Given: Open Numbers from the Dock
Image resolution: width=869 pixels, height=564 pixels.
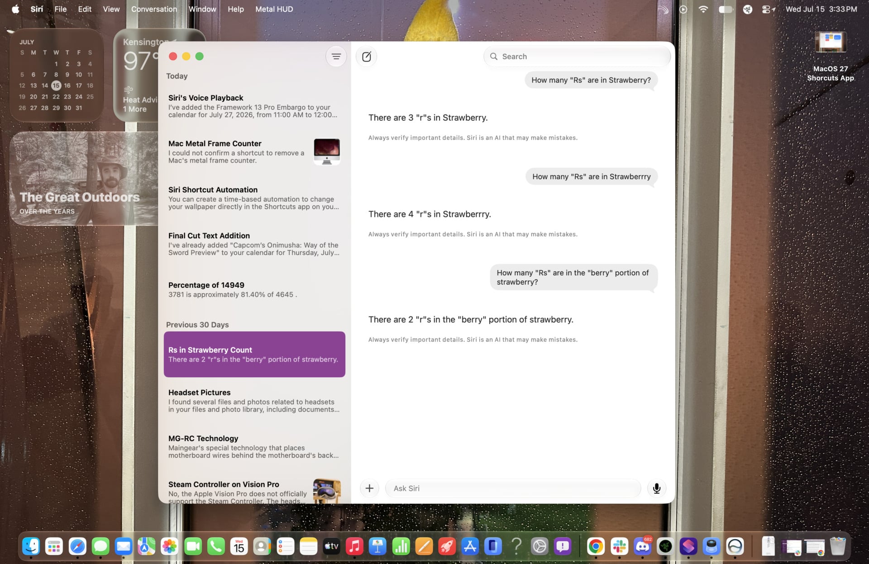Looking at the screenshot, I should tap(401, 546).
